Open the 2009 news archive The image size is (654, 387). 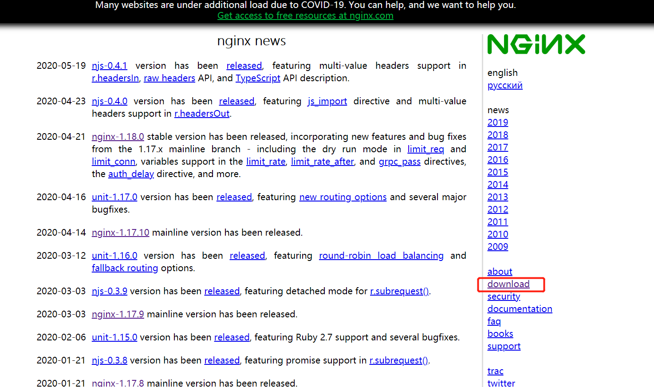click(x=498, y=247)
